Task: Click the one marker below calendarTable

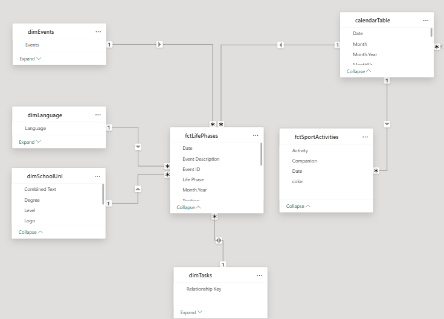Action: [x=387, y=81]
